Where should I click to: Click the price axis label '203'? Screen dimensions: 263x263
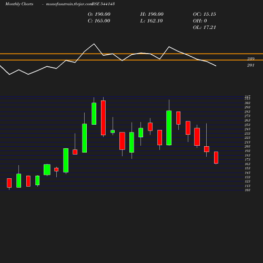click(247, 146)
